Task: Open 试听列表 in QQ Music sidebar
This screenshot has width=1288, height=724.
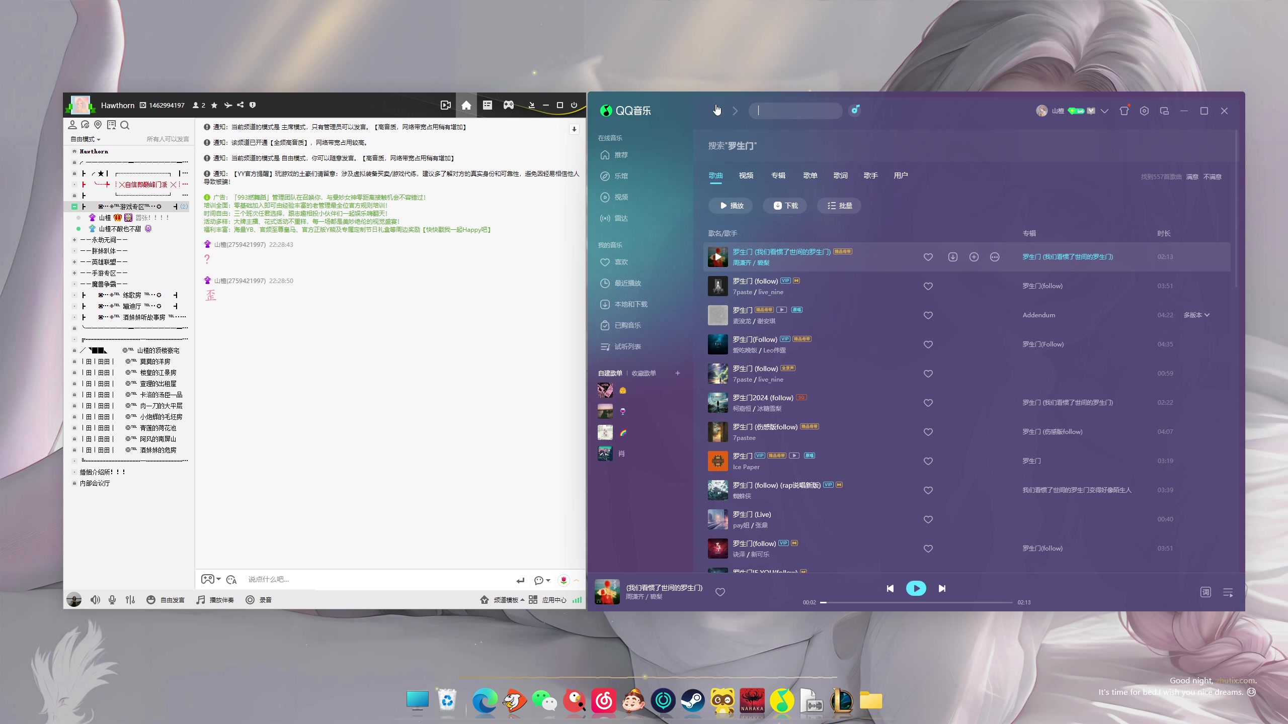Action: point(621,346)
